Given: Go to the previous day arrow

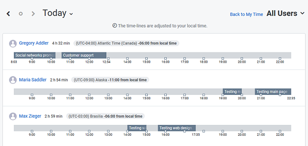Looking at the screenshot, I should click(x=8, y=13).
